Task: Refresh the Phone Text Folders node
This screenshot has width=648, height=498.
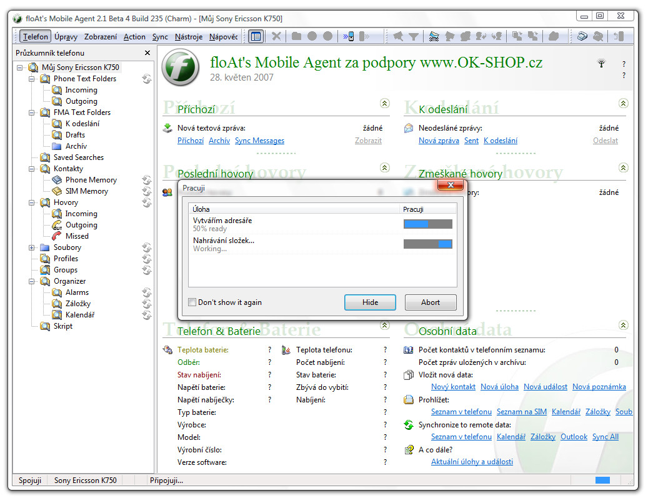Action: (147, 79)
